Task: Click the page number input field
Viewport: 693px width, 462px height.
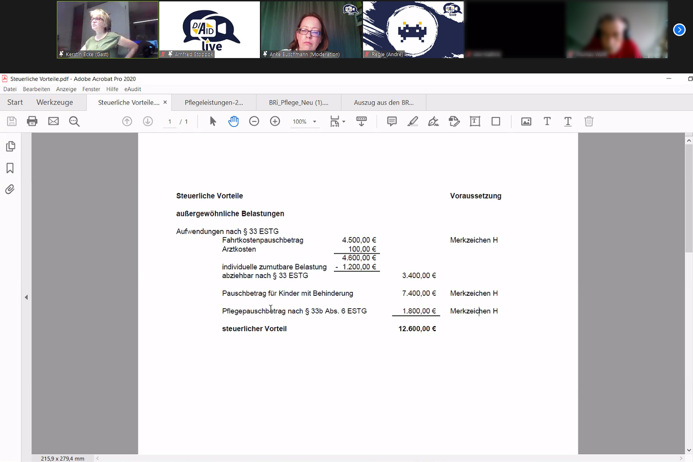Action: tap(170, 122)
